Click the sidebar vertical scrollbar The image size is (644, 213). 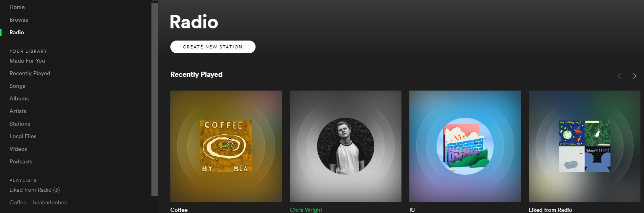154,98
